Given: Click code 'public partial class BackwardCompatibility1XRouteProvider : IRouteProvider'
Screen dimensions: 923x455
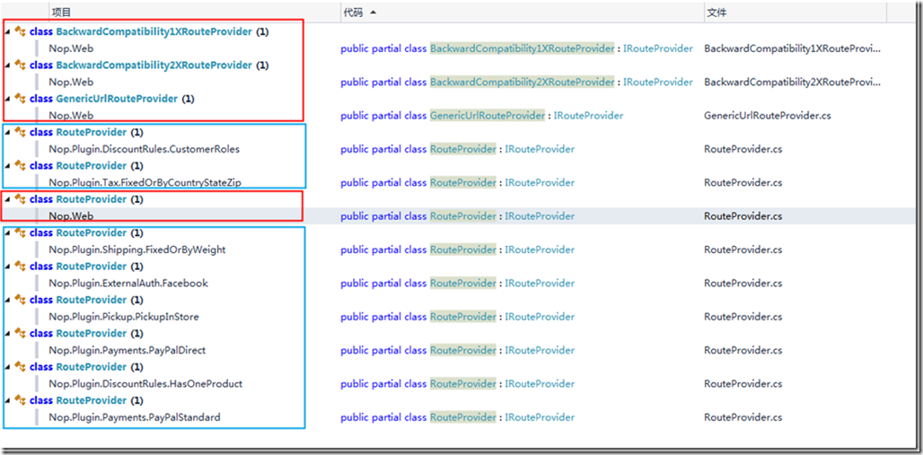Looking at the screenshot, I should click(x=517, y=48).
